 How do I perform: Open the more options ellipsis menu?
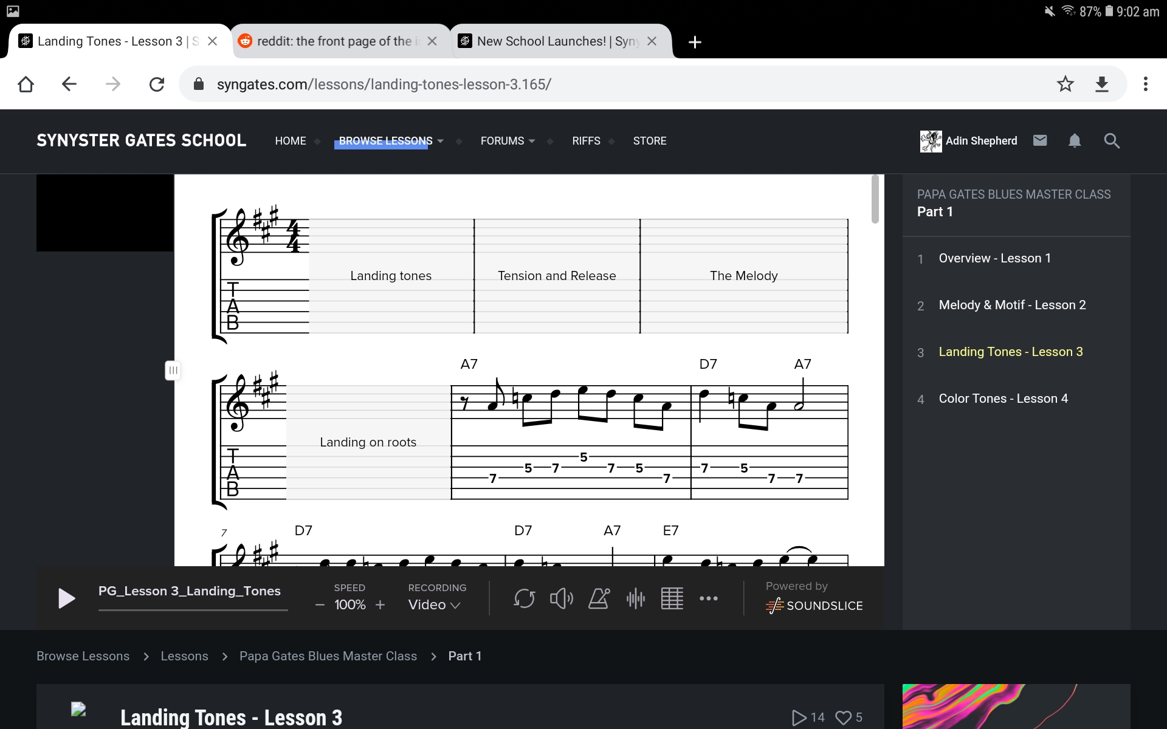click(708, 599)
